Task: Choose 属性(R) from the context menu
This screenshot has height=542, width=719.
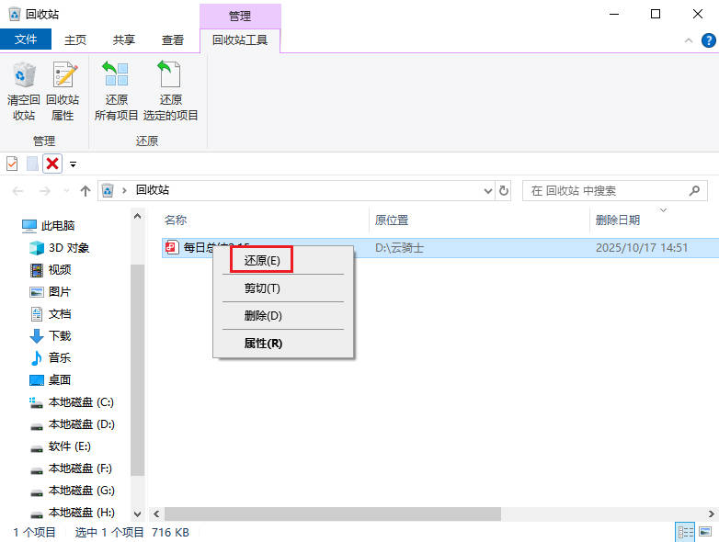Action: click(263, 343)
